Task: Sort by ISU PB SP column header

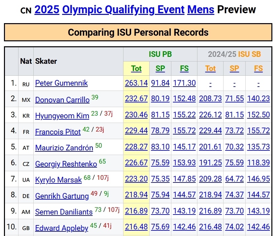Action: coord(160,68)
